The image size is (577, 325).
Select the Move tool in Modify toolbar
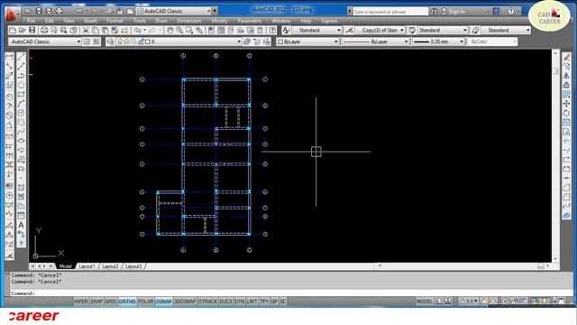click(567, 104)
